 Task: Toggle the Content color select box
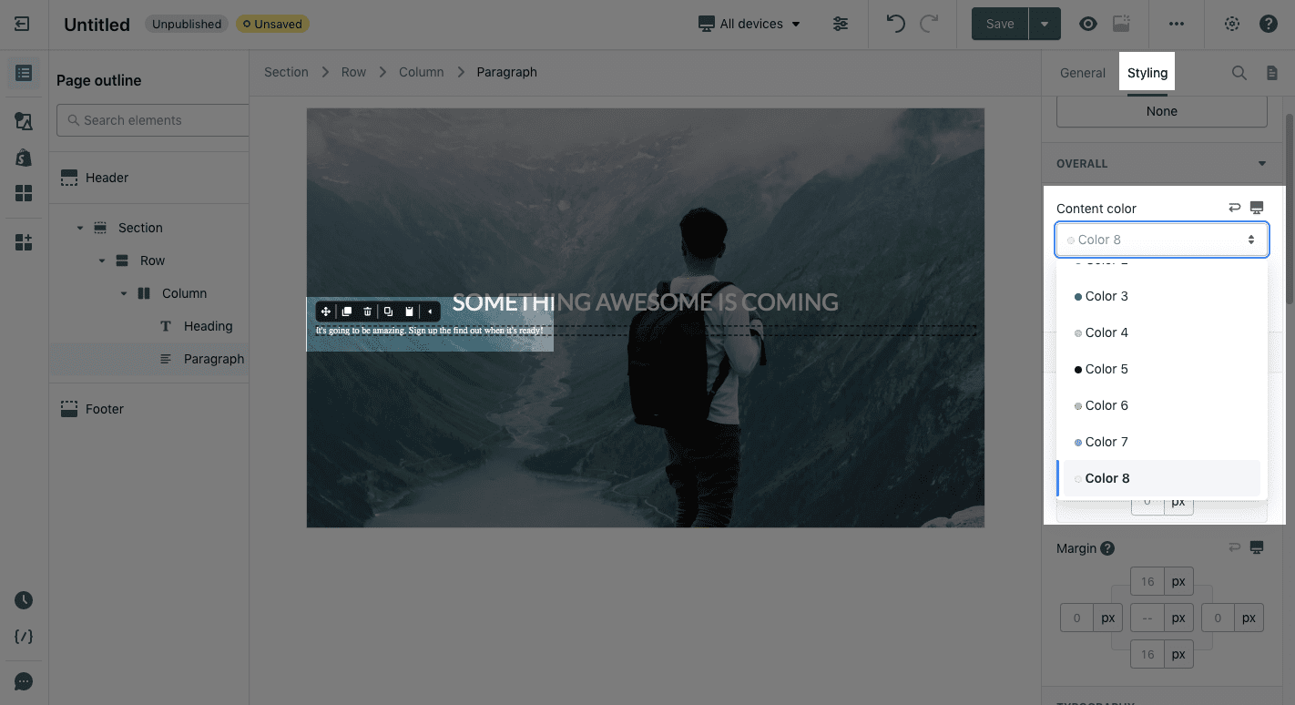coord(1162,240)
